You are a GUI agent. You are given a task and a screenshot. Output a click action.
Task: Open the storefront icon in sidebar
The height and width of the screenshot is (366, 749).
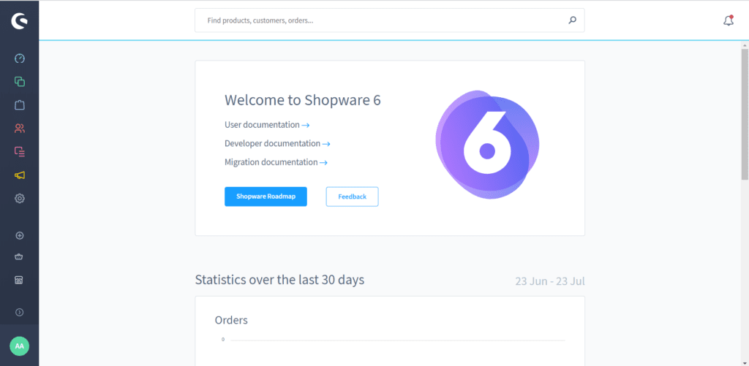(20, 281)
